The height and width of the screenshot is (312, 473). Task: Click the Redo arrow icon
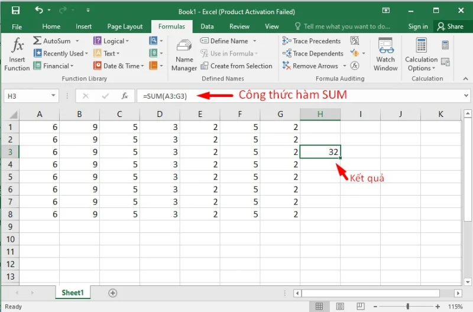(63, 10)
